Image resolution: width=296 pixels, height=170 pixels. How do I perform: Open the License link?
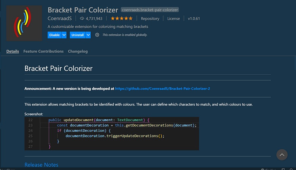pos(174,19)
